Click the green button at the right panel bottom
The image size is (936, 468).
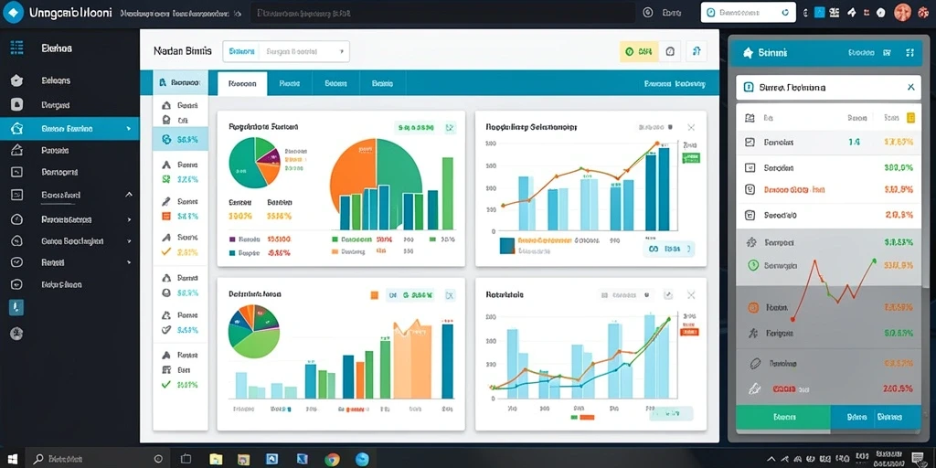coord(782,417)
